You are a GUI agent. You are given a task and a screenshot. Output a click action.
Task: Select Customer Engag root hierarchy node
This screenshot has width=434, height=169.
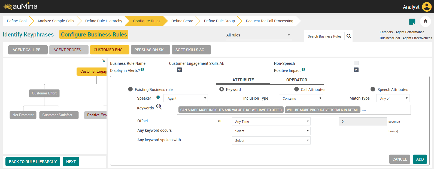(92, 71)
